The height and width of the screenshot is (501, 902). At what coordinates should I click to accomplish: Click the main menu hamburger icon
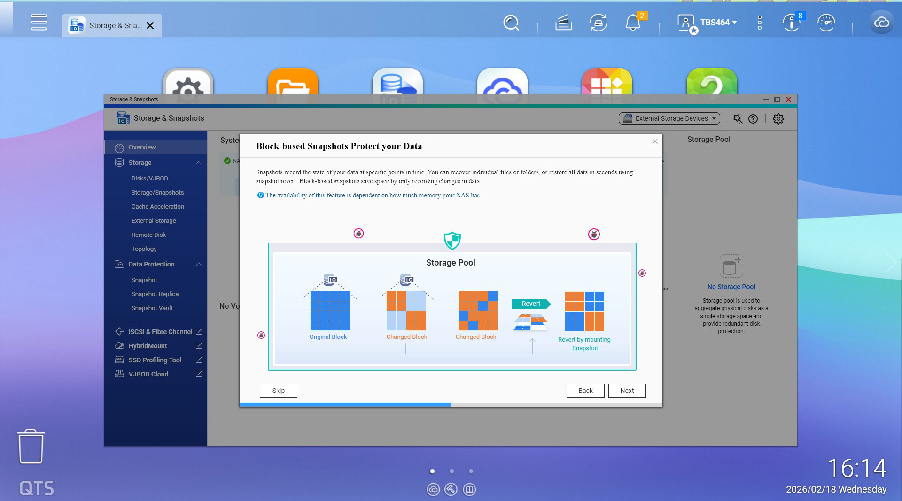coord(39,23)
